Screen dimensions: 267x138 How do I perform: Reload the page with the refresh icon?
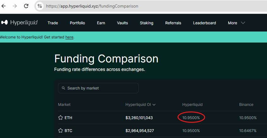tap(26, 6)
